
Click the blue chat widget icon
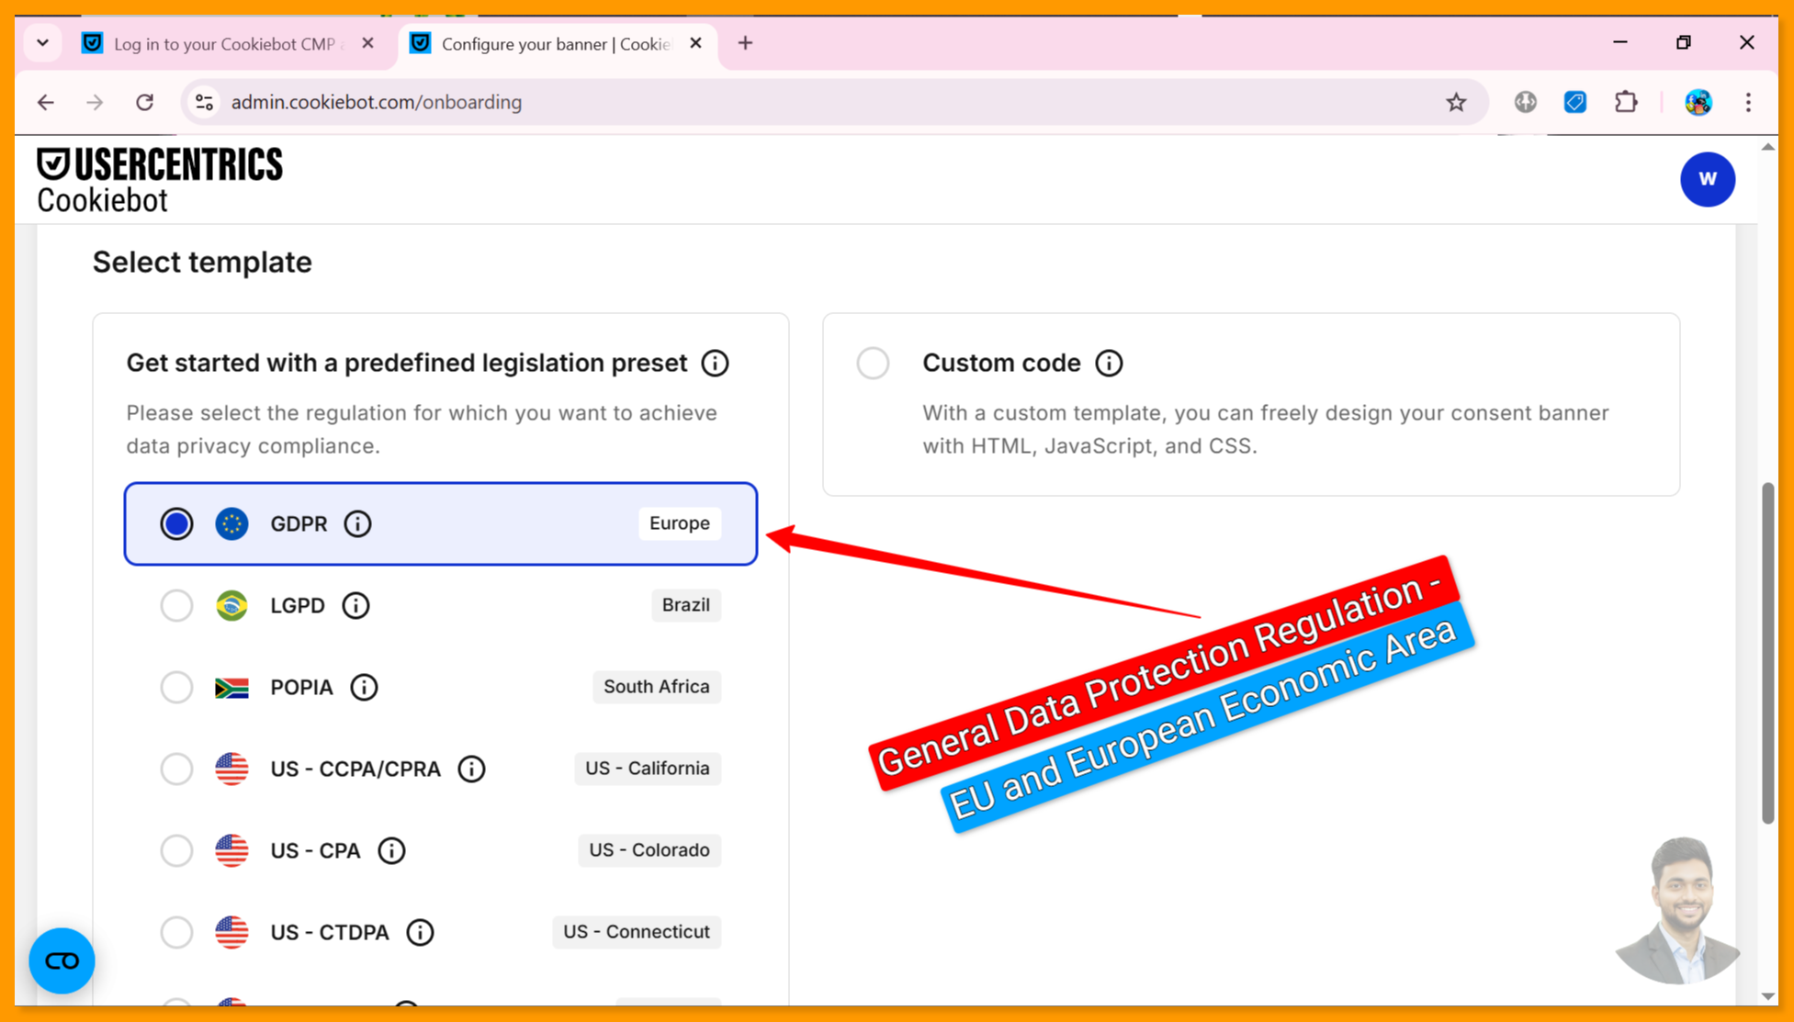tap(62, 960)
